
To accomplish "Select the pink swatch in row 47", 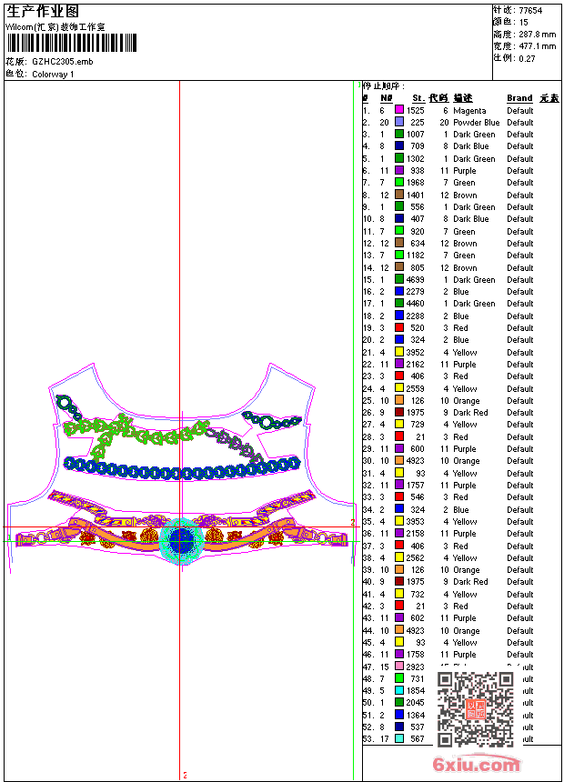I will click(399, 667).
